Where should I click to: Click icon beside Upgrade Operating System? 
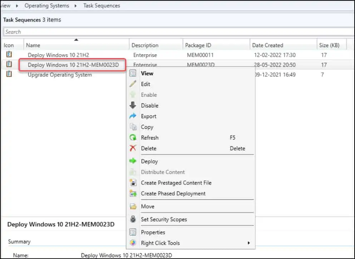click(9, 74)
